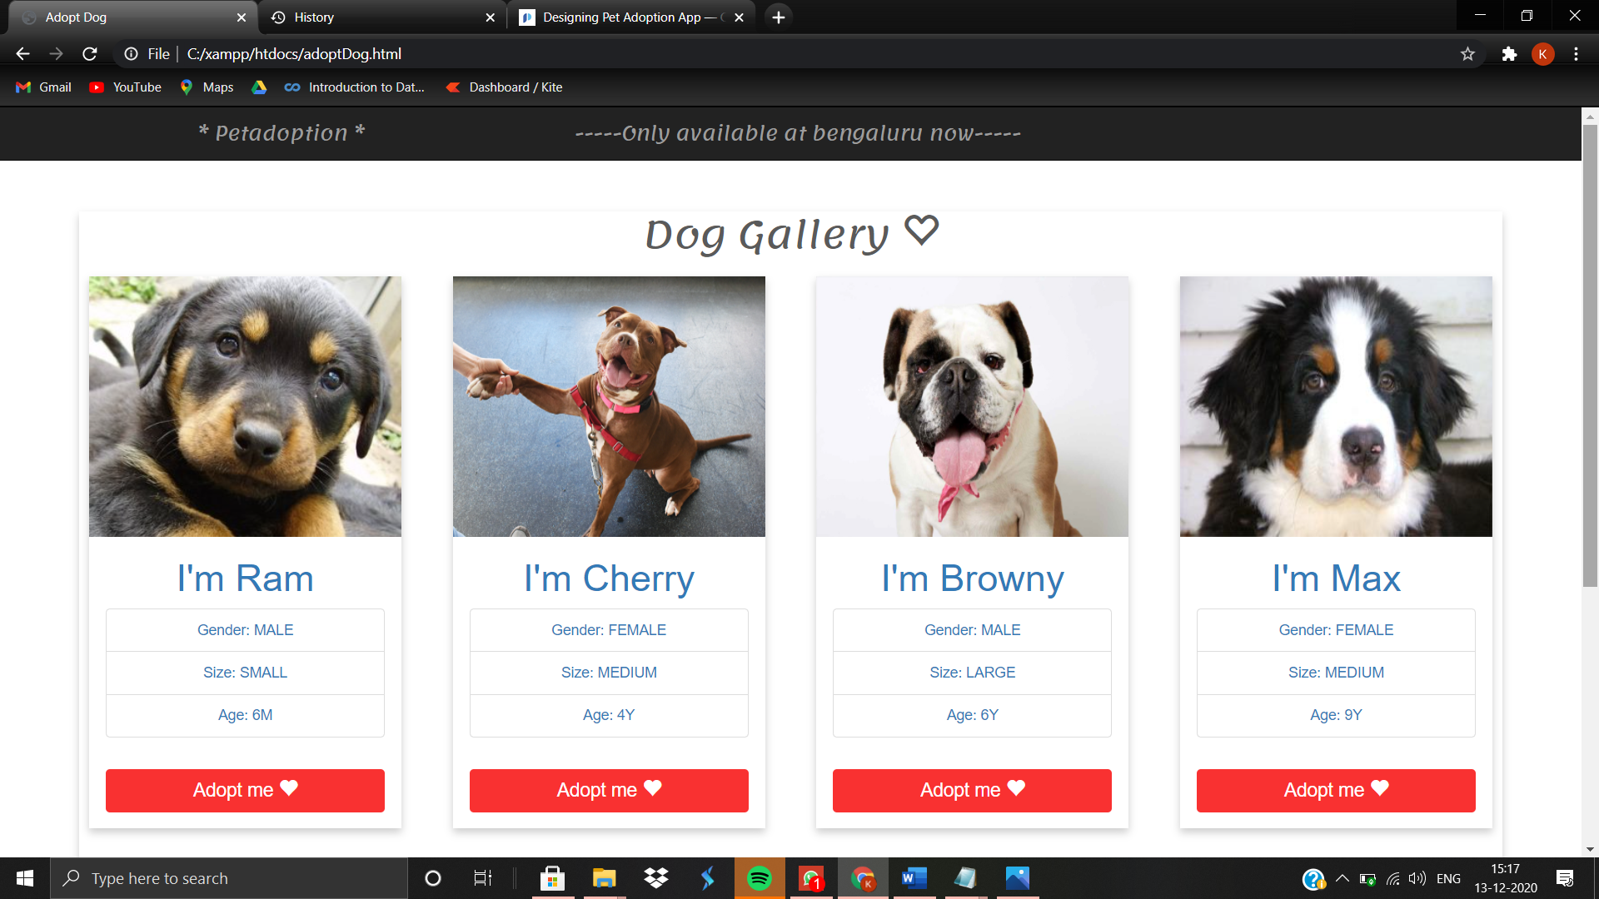Screen dimensions: 1599x899
Task: Open the Chrome three-dot menu
Action: click(1576, 54)
